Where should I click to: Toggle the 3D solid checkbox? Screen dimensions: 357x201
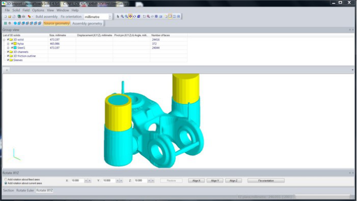click(8, 39)
